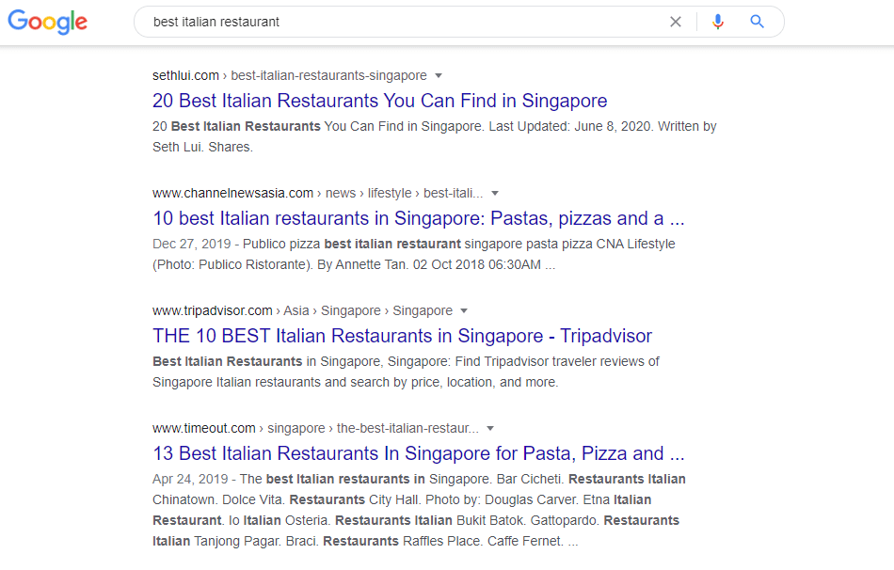Open the dropdown next to channelnewsasia.com breadcrumb

click(494, 193)
